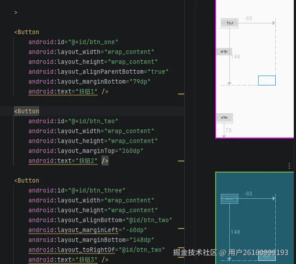Click the warning stripe mark beside 按钮1 text line
The height and width of the screenshot is (264, 296).
tap(181, 94)
